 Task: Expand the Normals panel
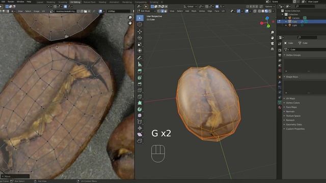point(290,112)
